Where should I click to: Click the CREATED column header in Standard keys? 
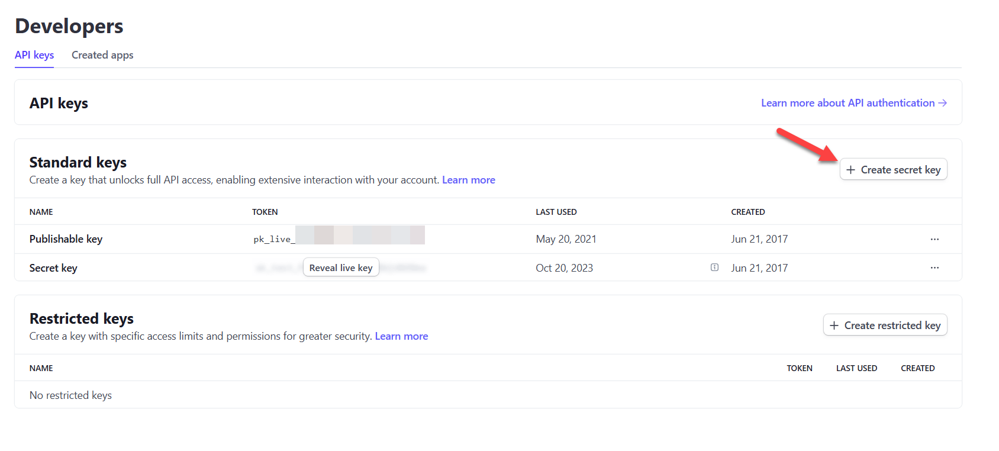(747, 212)
